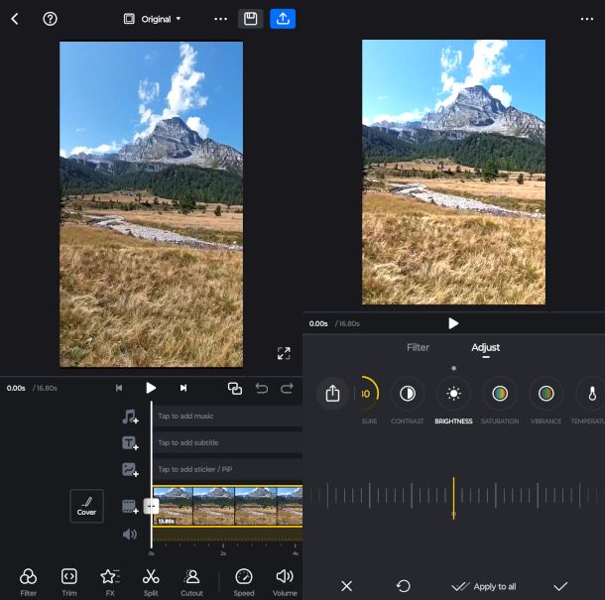Redo the last edit

pyautogui.click(x=287, y=388)
